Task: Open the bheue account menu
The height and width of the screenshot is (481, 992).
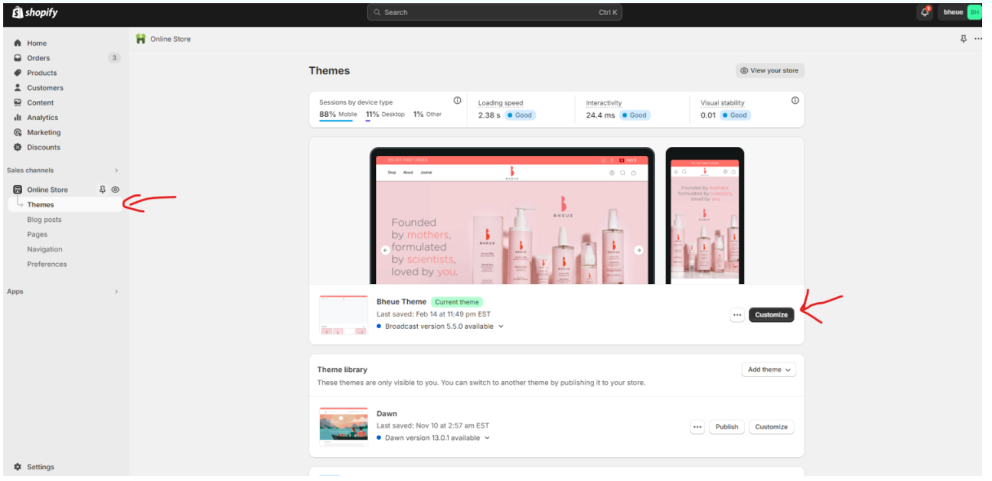Action: tap(959, 12)
